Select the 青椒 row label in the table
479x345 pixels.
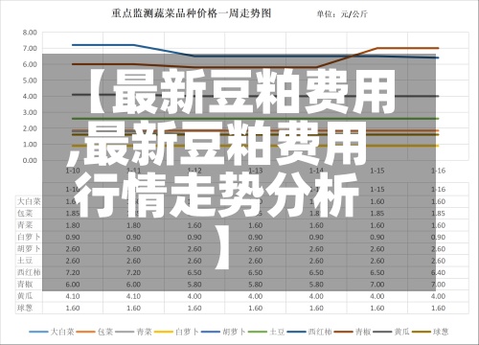25,284
